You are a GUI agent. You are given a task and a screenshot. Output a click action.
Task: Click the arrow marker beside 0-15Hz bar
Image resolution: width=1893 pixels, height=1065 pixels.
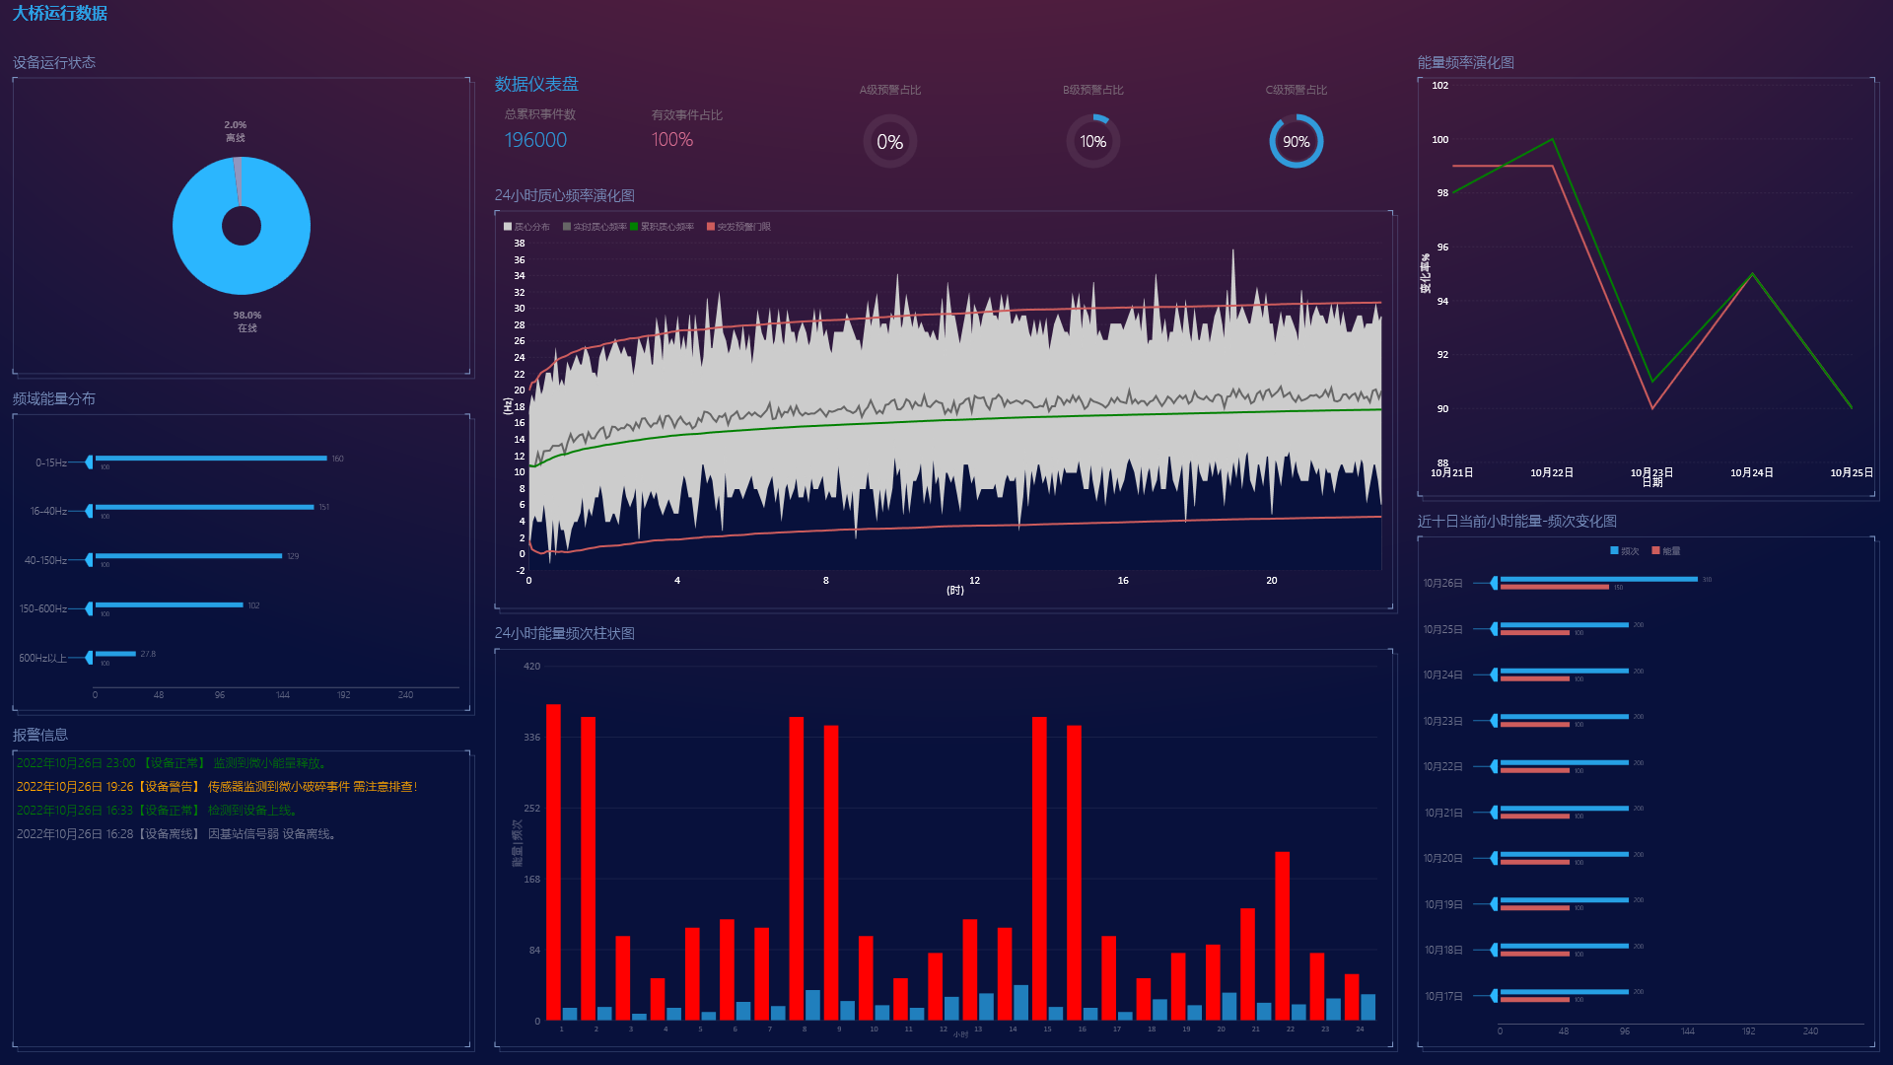pyautogui.click(x=89, y=461)
